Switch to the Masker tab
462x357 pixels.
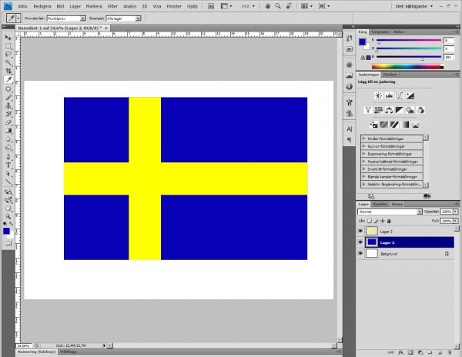coord(390,75)
